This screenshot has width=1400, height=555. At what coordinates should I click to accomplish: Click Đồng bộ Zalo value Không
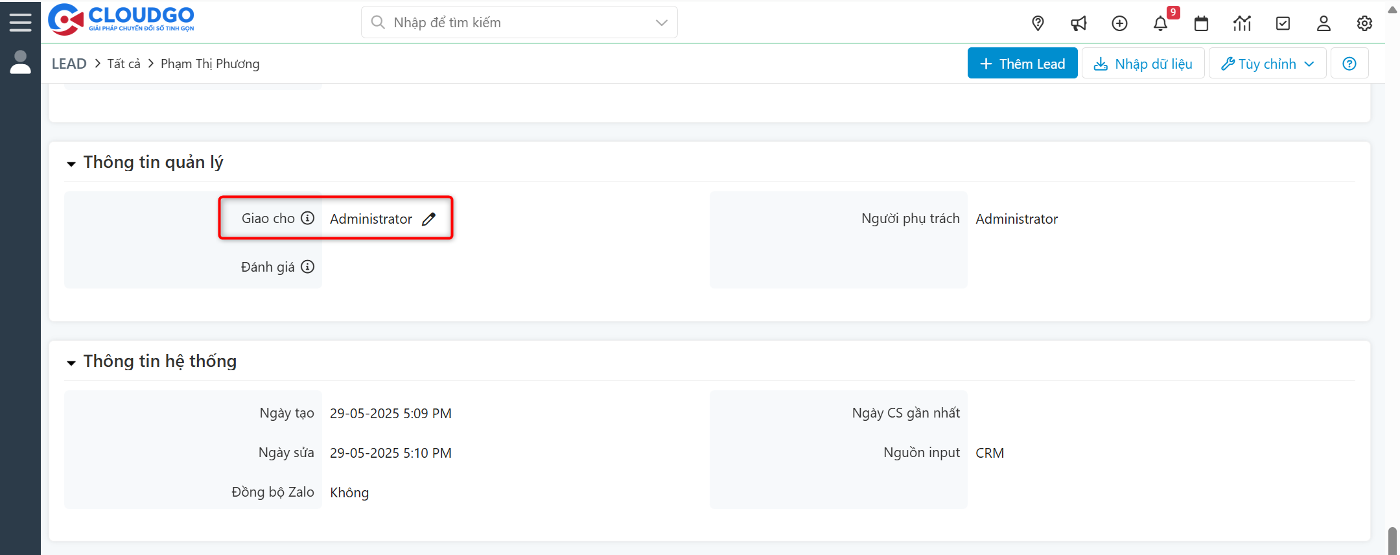coord(349,493)
